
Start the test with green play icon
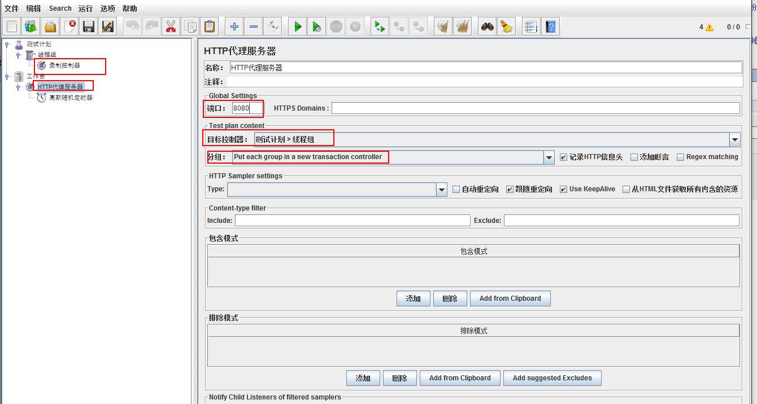(x=298, y=27)
